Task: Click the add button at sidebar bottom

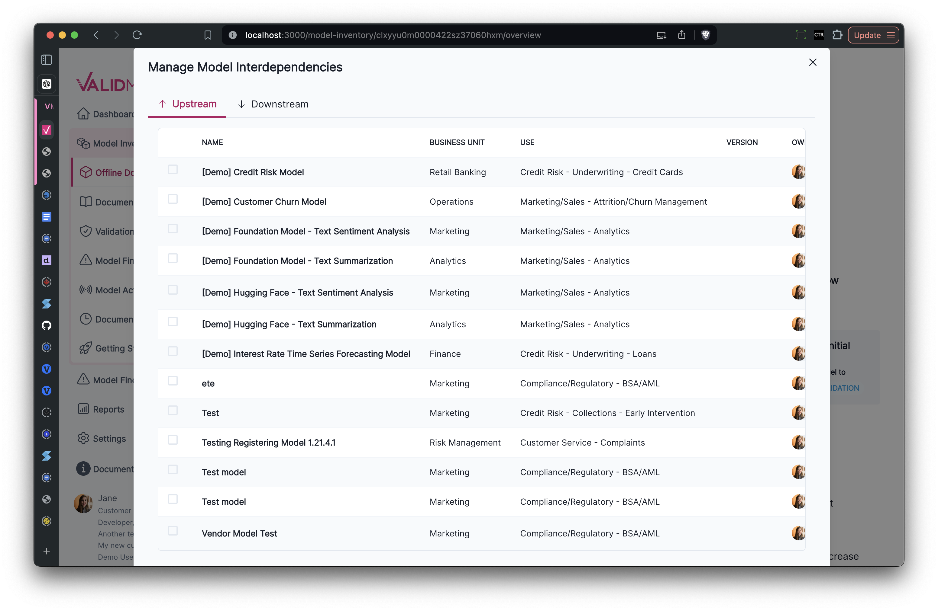Action: (47, 551)
